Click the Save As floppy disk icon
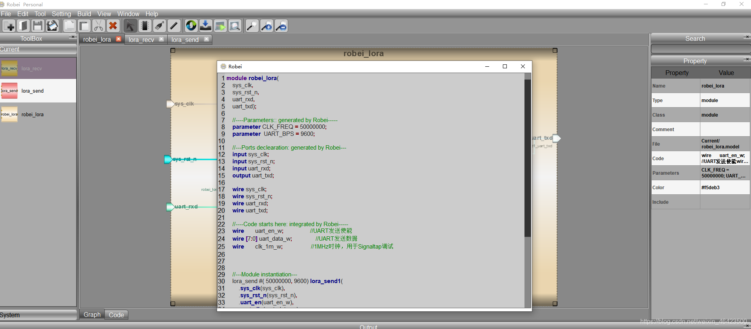 tap(52, 26)
